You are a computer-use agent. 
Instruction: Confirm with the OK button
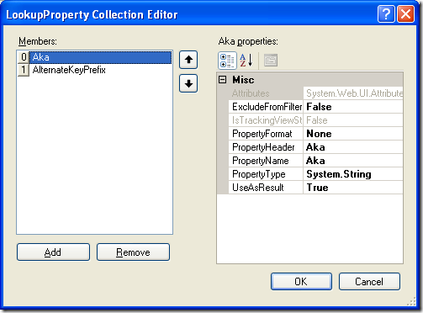[301, 281]
